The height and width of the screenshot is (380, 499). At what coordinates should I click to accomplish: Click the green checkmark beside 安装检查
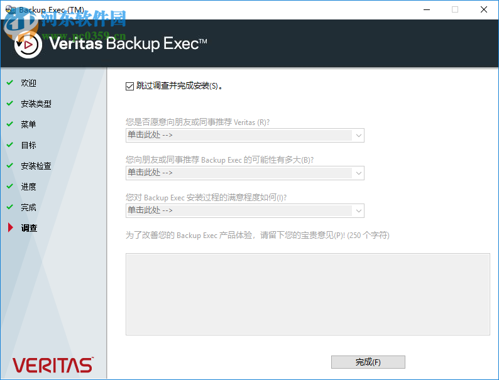click(10, 165)
